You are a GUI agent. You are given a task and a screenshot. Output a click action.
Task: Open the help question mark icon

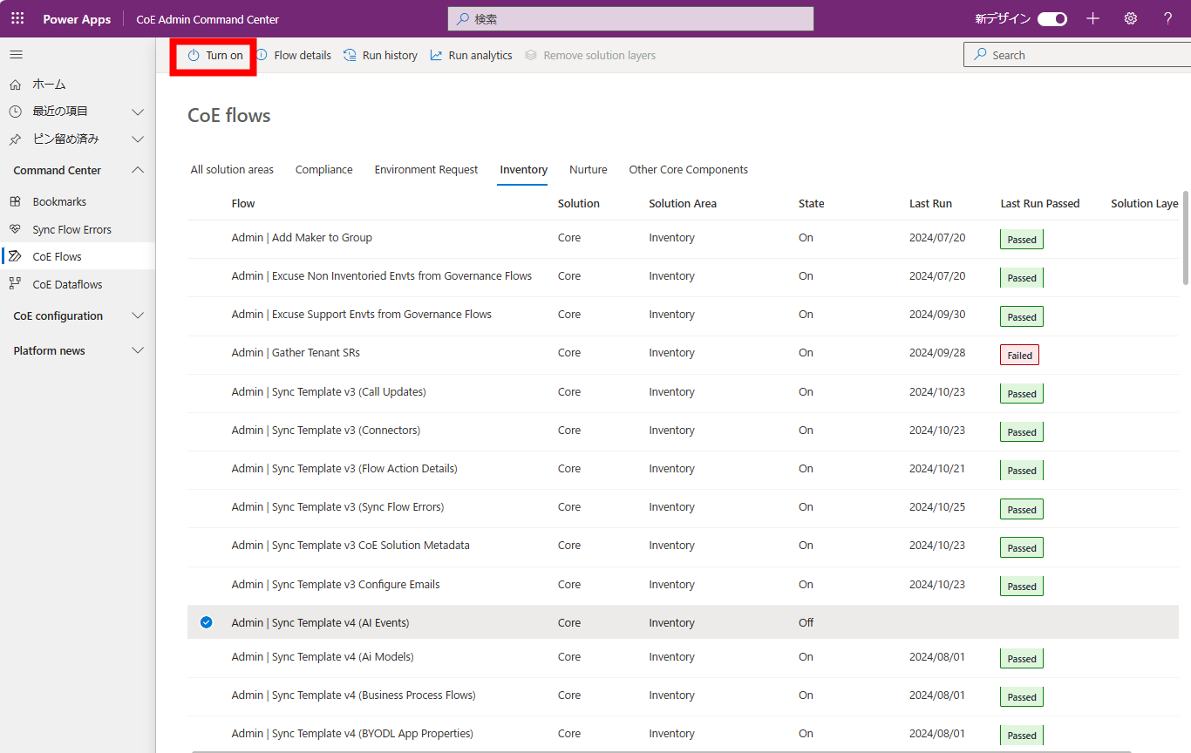click(x=1168, y=18)
